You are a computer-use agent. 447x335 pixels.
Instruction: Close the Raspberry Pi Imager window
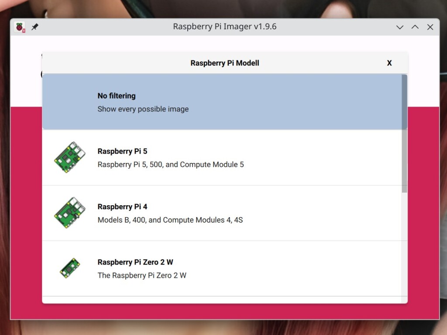[430, 27]
